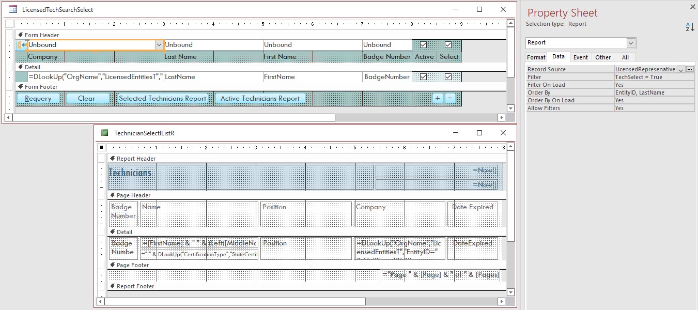Sort properties alphabetically with the A-Z icon
698x310 pixels.
(x=690, y=27)
